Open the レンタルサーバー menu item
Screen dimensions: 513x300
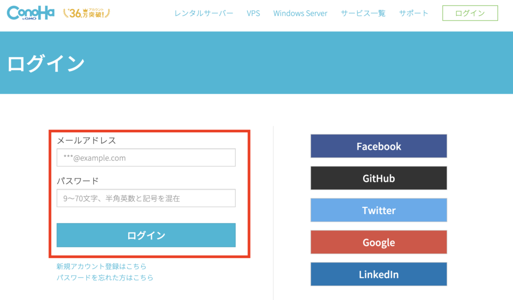(x=204, y=14)
